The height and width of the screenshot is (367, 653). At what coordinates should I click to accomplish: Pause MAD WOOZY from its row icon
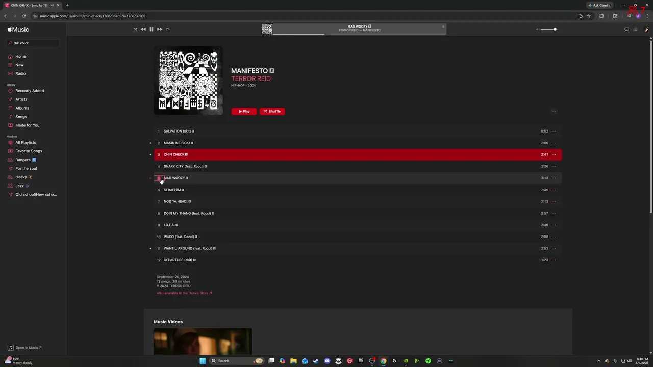159,178
